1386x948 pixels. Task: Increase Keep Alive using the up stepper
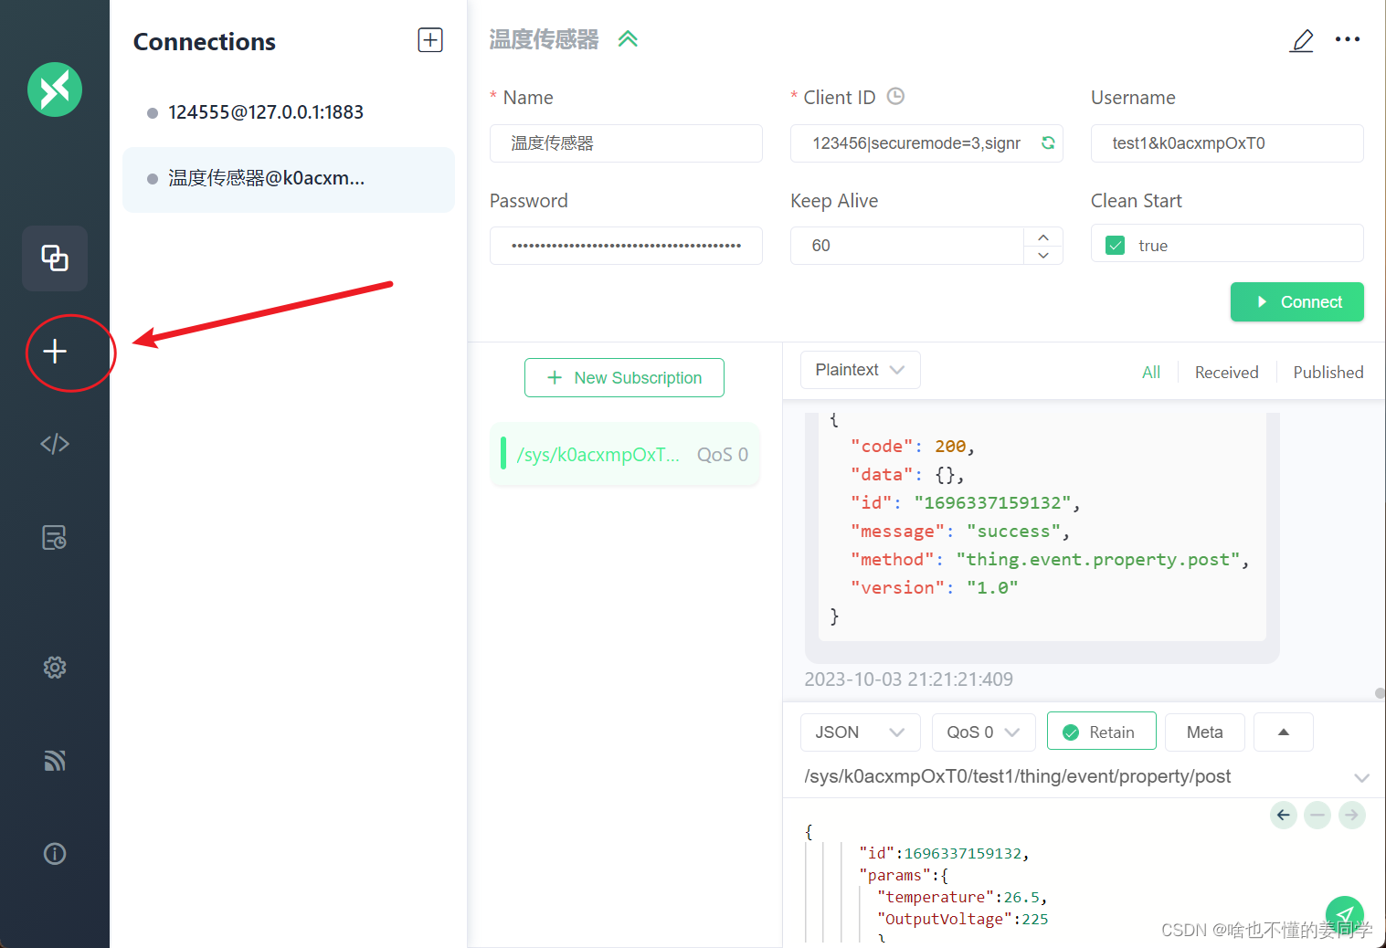coord(1042,236)
